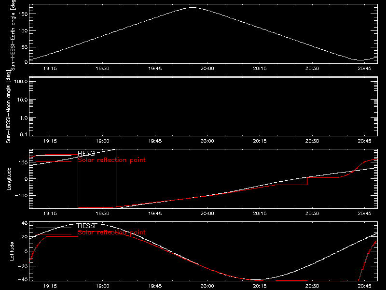
Task: Click 19:45 time label under Longitude plot
Action: click(x=155, y=214)
